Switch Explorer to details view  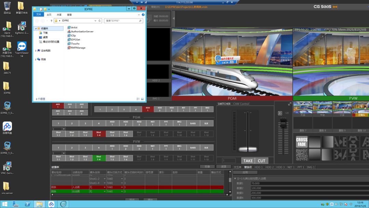tap(138, 99)
